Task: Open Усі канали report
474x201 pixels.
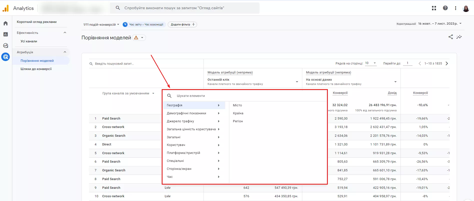Action: (29, 41)
